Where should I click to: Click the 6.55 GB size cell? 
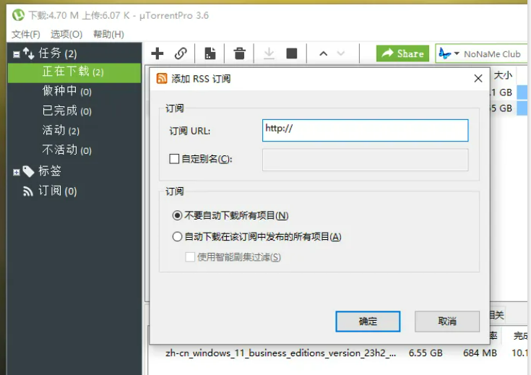pyautogui.click(x=426, y=353)
